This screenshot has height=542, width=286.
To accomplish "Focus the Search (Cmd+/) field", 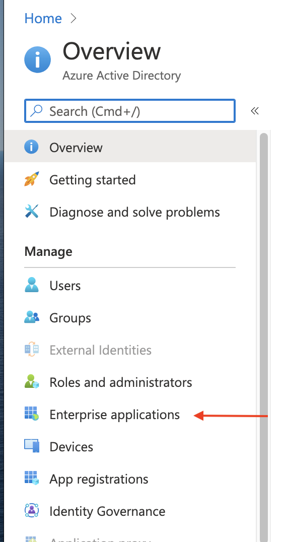I will [x=130, y=111].
